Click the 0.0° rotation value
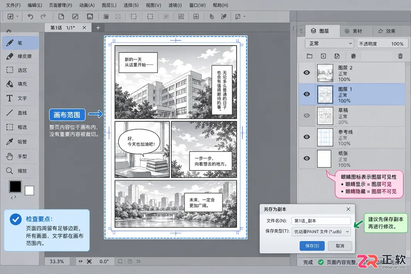 click(104, 261)
